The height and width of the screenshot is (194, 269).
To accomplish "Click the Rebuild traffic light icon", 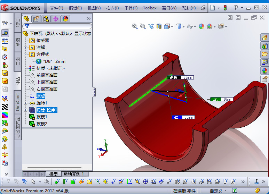I will click(225, 8).
